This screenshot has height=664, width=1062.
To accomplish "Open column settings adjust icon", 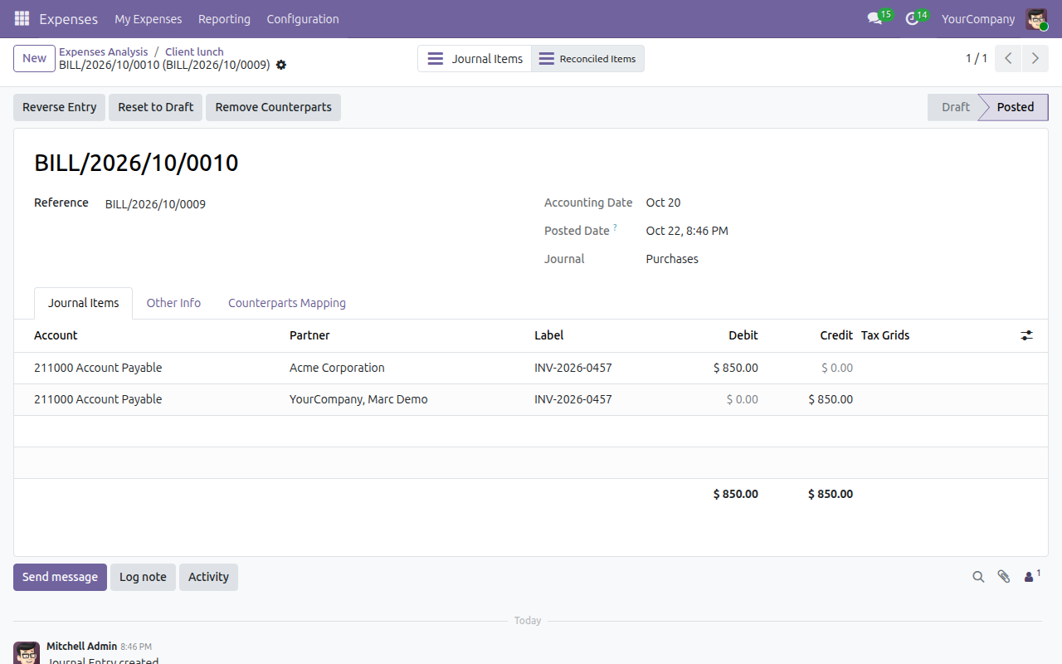I will (x=1027, y=335).
